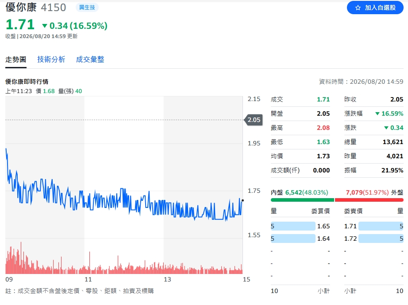
Task: Select the 1.72 ask price row
Action: [x=373, y=239]
